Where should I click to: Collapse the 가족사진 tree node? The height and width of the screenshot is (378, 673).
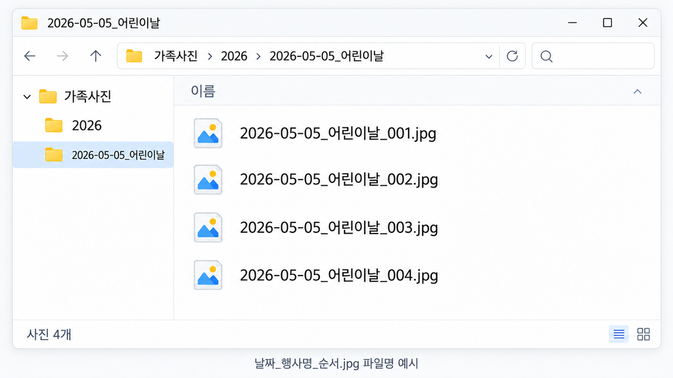click(x=27, y=96)
